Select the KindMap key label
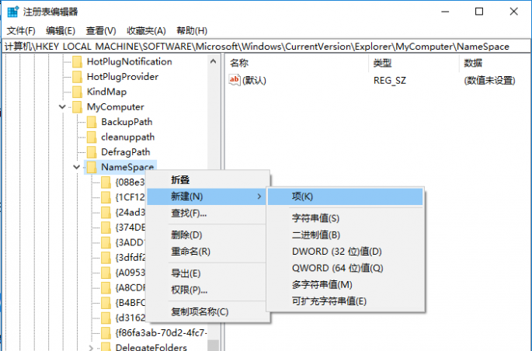This screenshot has height=351, width=532. coord(107,92)
